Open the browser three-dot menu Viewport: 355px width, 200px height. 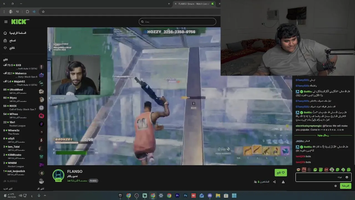4,12
